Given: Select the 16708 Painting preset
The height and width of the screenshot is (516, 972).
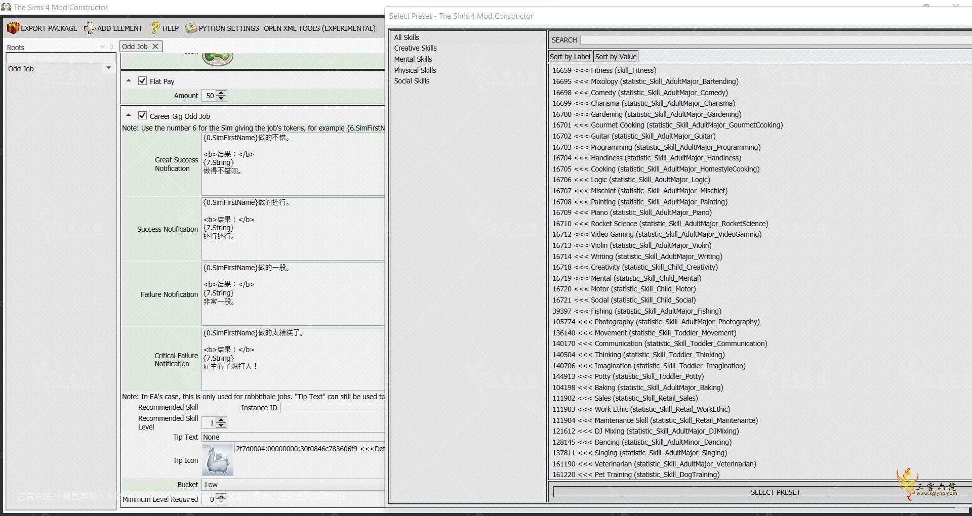Looking at the screenshot, I should [x=640, y=202].
